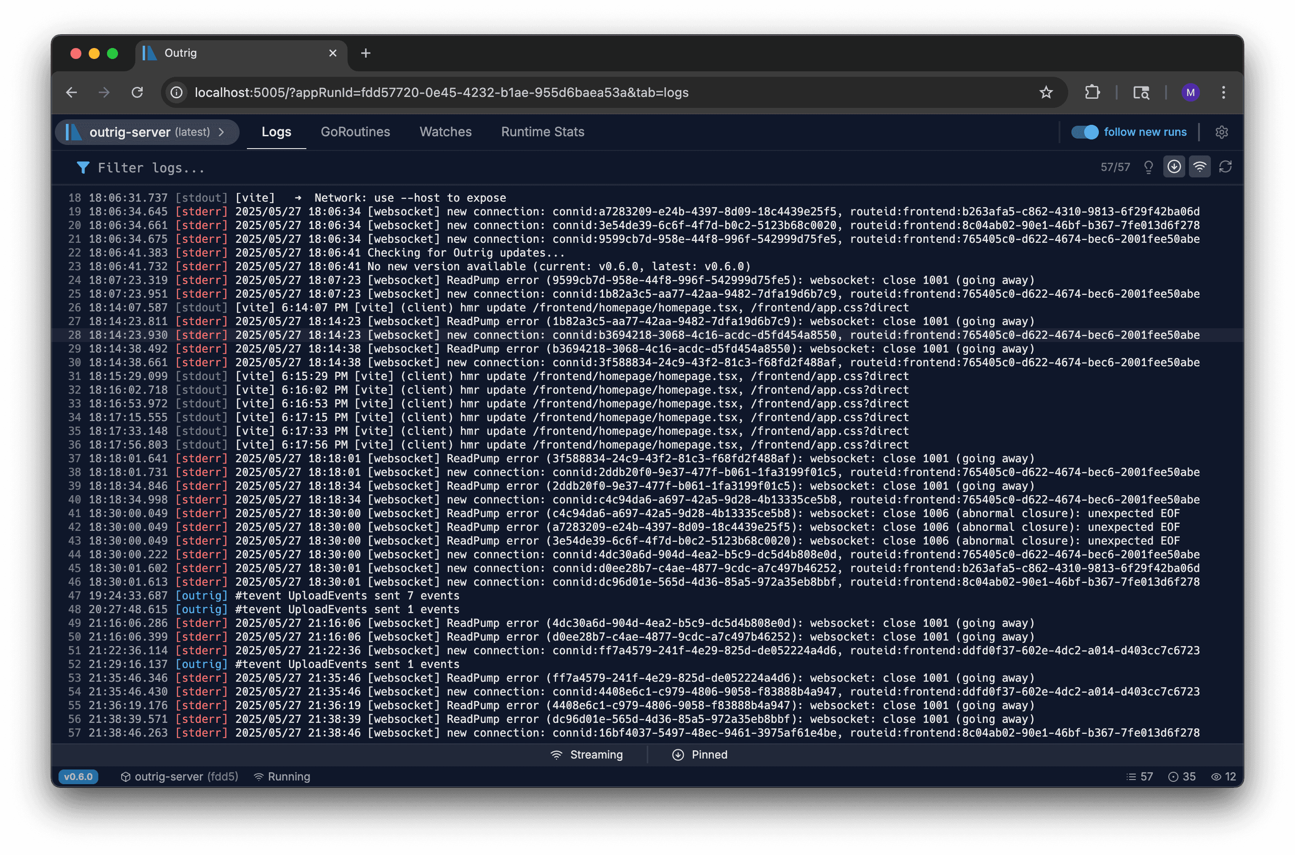Open the filter hints lightbulb icon
This screenshot has height=855, width=1295.
pos(1148,167)
